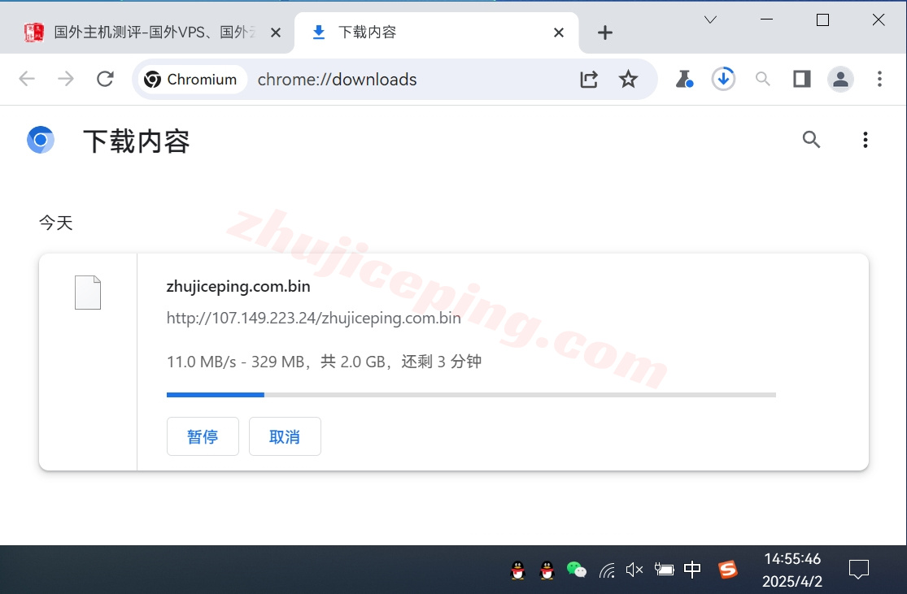Open the Chromium three-dot menu
This screenshot has width=907, height=594.
click(x=879, y=79)
